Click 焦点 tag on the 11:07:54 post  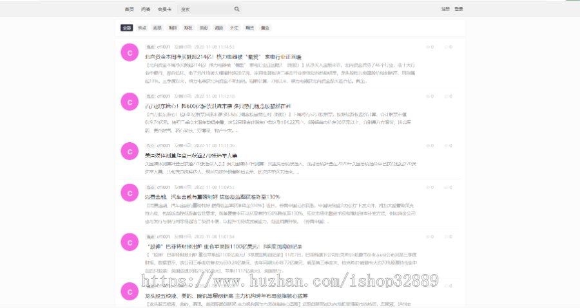coord(150,237)
